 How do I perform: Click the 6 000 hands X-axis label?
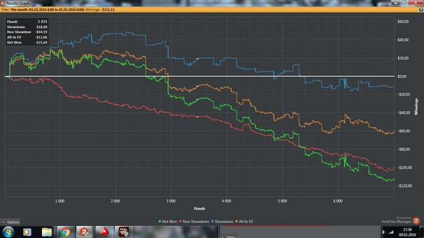click(x=338, y=201)
